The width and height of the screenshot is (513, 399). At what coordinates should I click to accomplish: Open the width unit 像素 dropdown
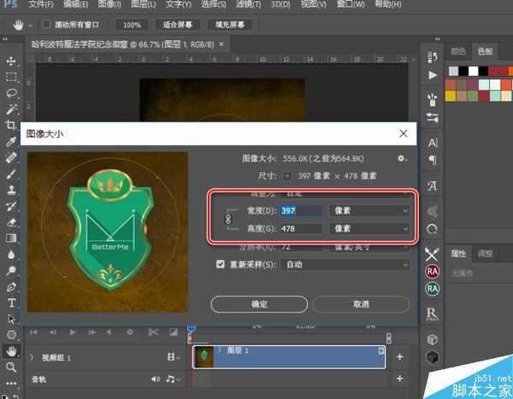(369, 210)
